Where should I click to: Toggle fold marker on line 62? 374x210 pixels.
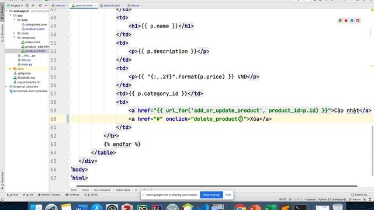pos(69,136)
